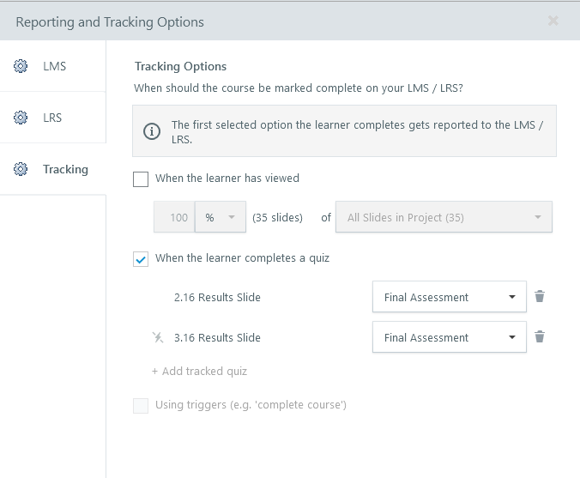The image size is (580, 478).
Task: Open the percent unit dropdown
Action: [x=221, y=218]
